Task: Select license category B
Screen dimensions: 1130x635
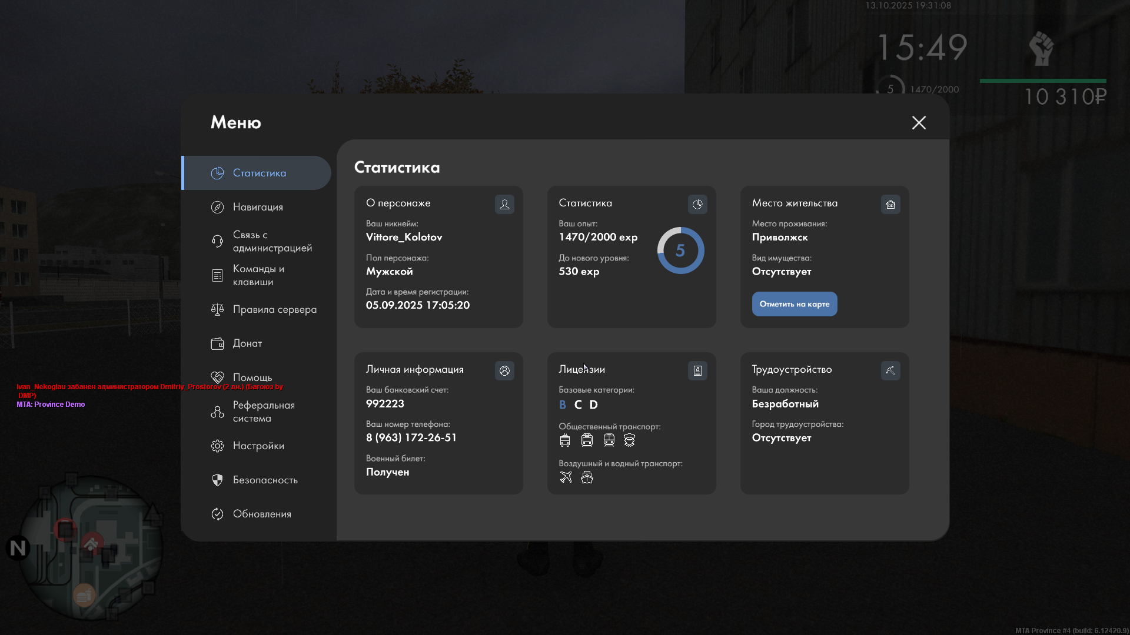Action: (x=563, y=405)
